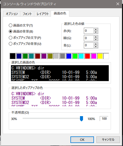Pick the bright blue color swatch
The width and height of the screenshot is (123, 146).
tap(69, 56)
